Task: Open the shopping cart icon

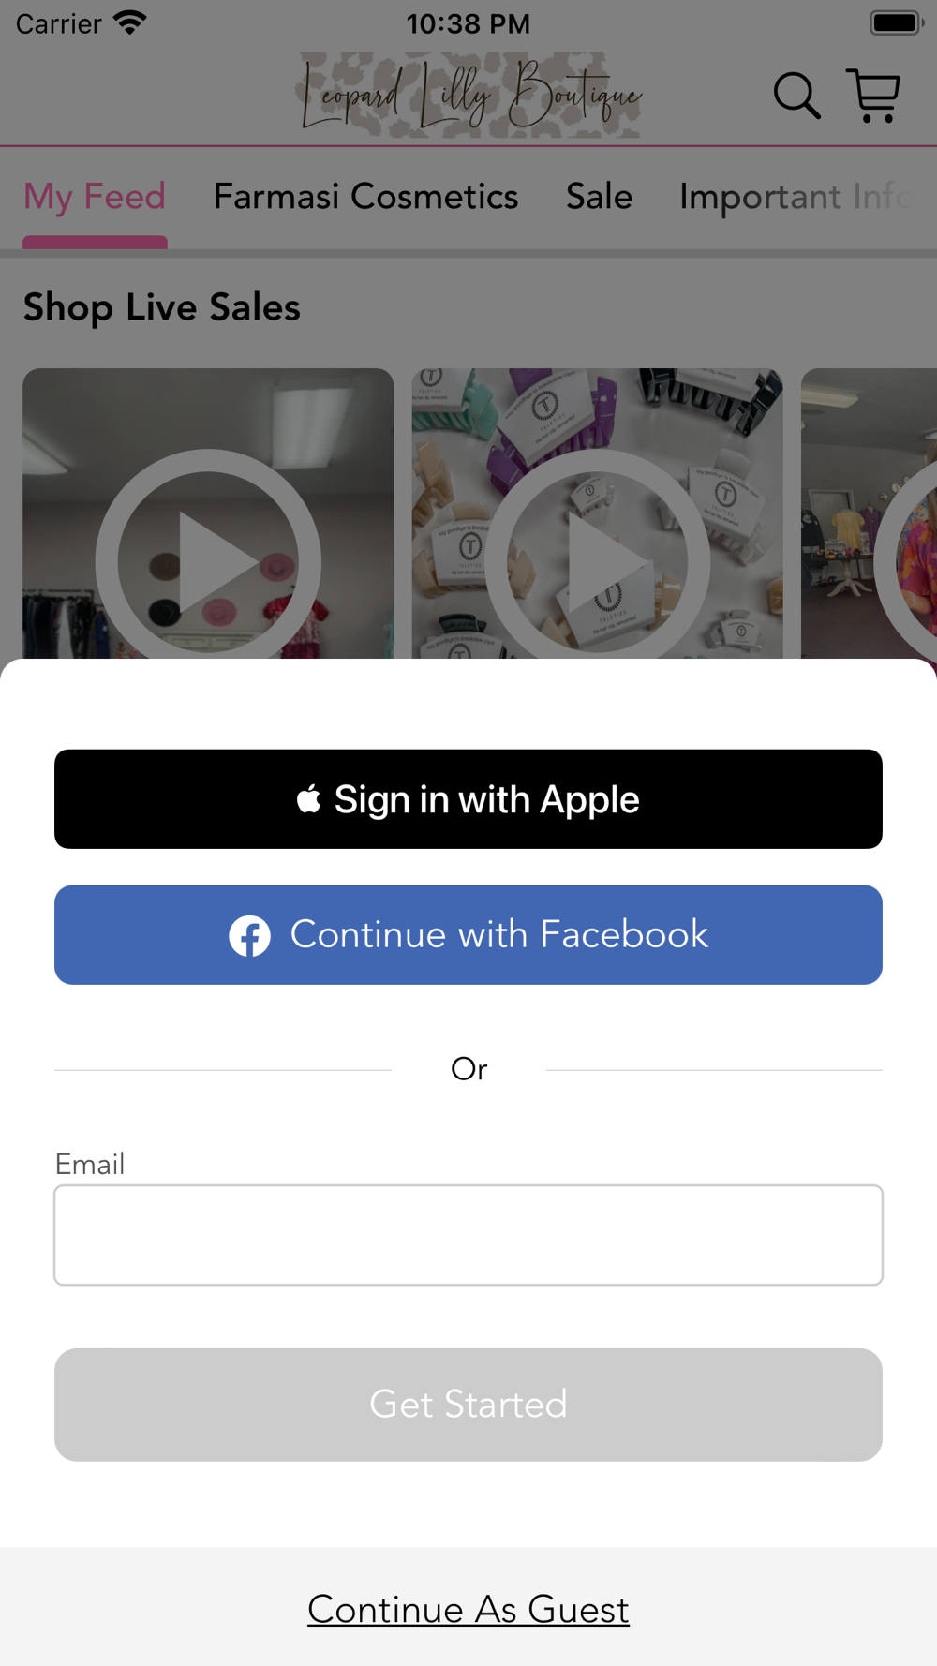Action: pyautogui.click(x=873, y=96)
